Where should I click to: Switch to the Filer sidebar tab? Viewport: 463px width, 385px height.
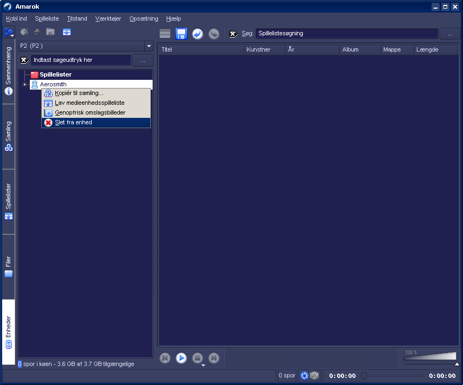coord(9,267)
